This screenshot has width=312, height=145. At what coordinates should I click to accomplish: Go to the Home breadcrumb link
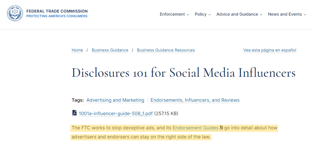pos(77,50)
